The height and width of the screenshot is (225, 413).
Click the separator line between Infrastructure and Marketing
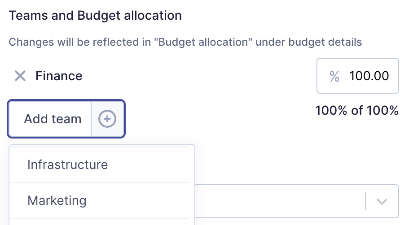click(x=99, y=182)
